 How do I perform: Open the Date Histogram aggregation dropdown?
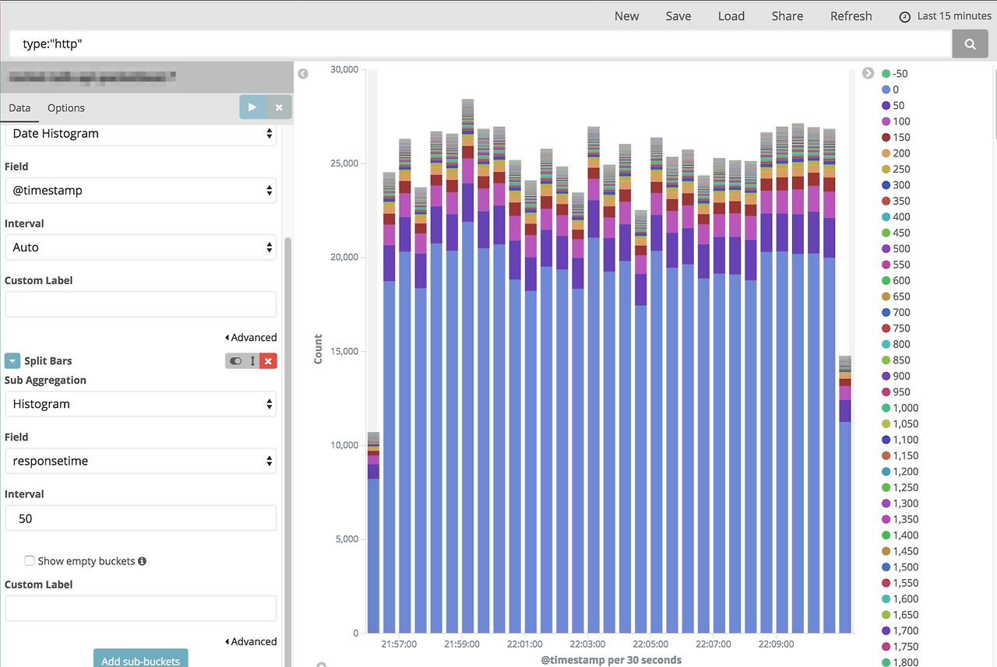tap(140, 134)
